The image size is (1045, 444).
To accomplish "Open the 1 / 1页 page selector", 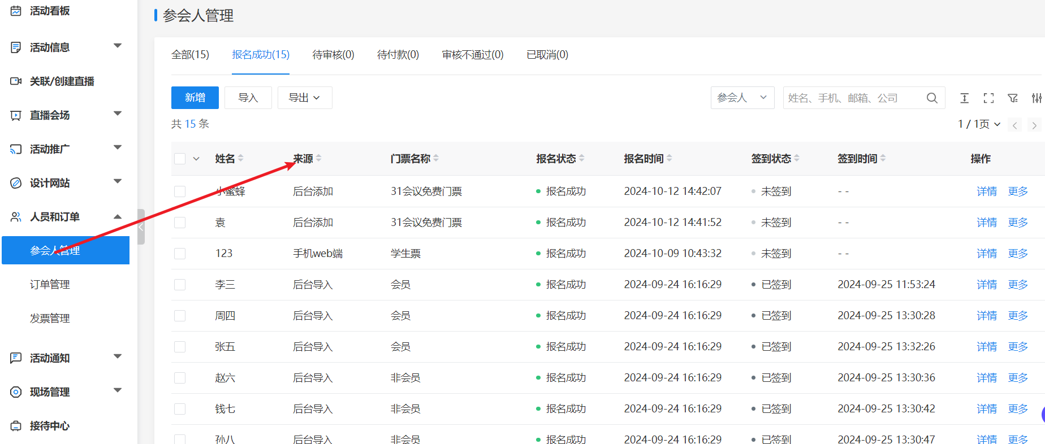I will 979,124.
